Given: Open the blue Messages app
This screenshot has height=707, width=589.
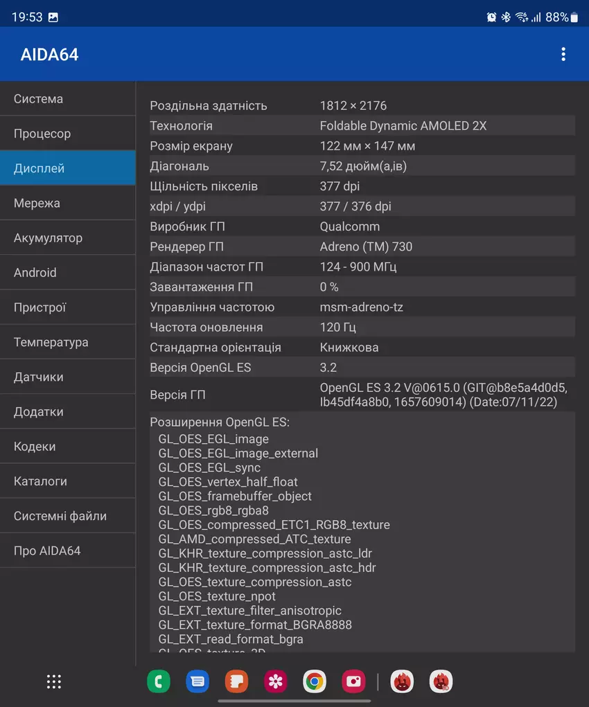Looking at the screenshot, I should pyautogui.click(x=197, y=681).
